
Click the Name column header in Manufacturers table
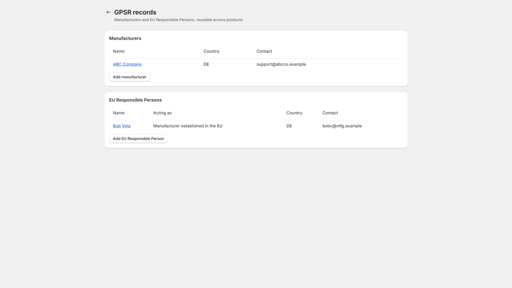119,51
